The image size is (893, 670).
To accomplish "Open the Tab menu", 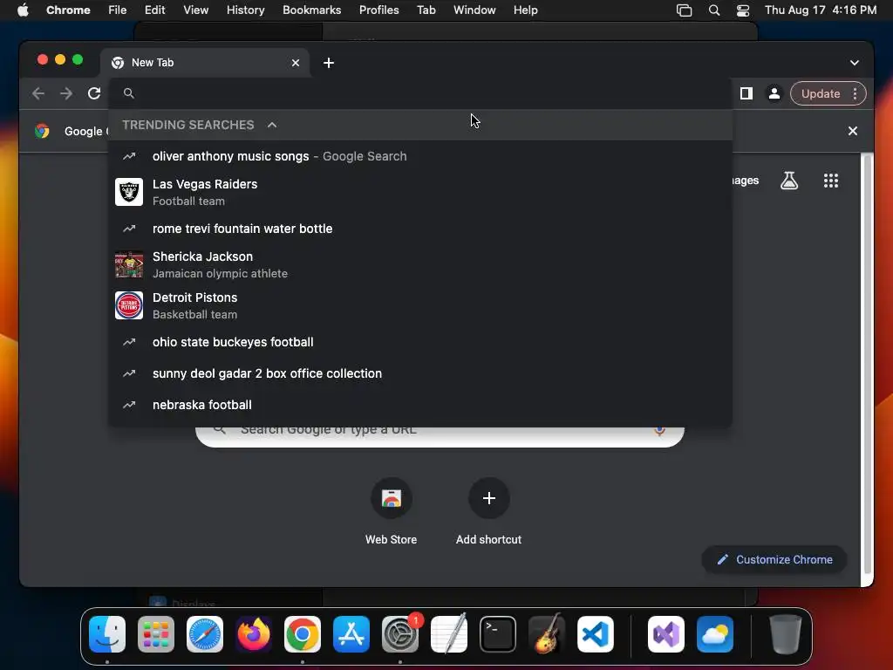I will [x=426, y=10].
